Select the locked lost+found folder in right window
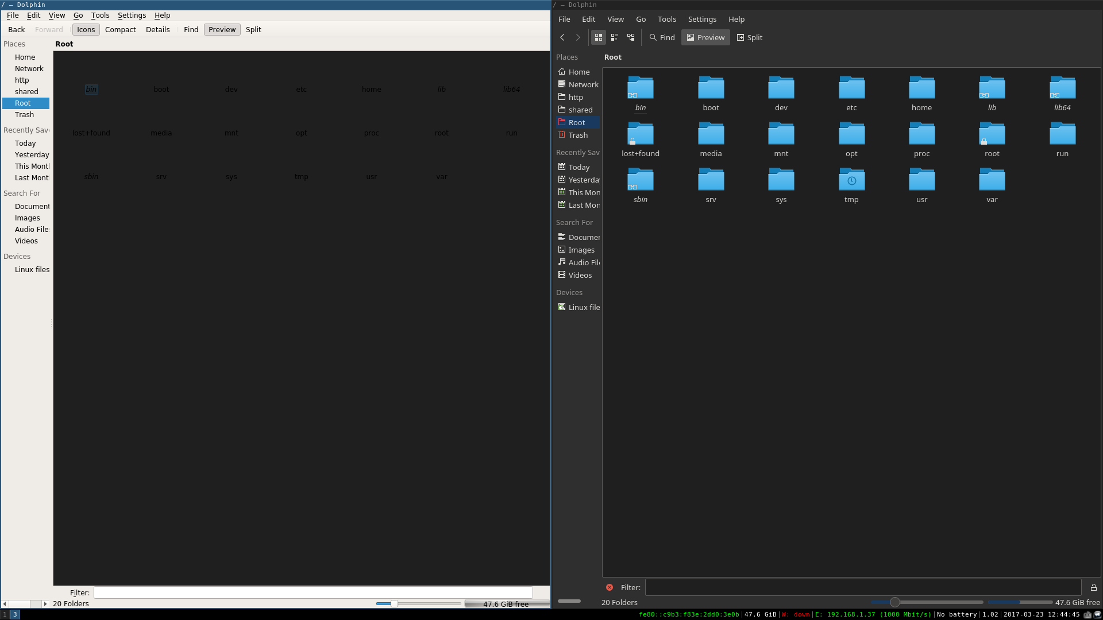This screenshot has height=620, width=1103. pos(641,134)
